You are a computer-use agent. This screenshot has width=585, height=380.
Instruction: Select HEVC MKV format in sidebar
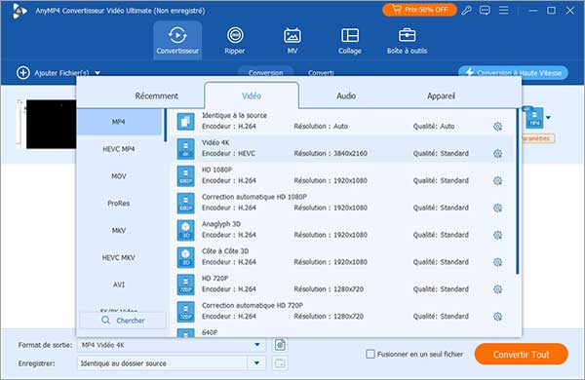[119, 257]
